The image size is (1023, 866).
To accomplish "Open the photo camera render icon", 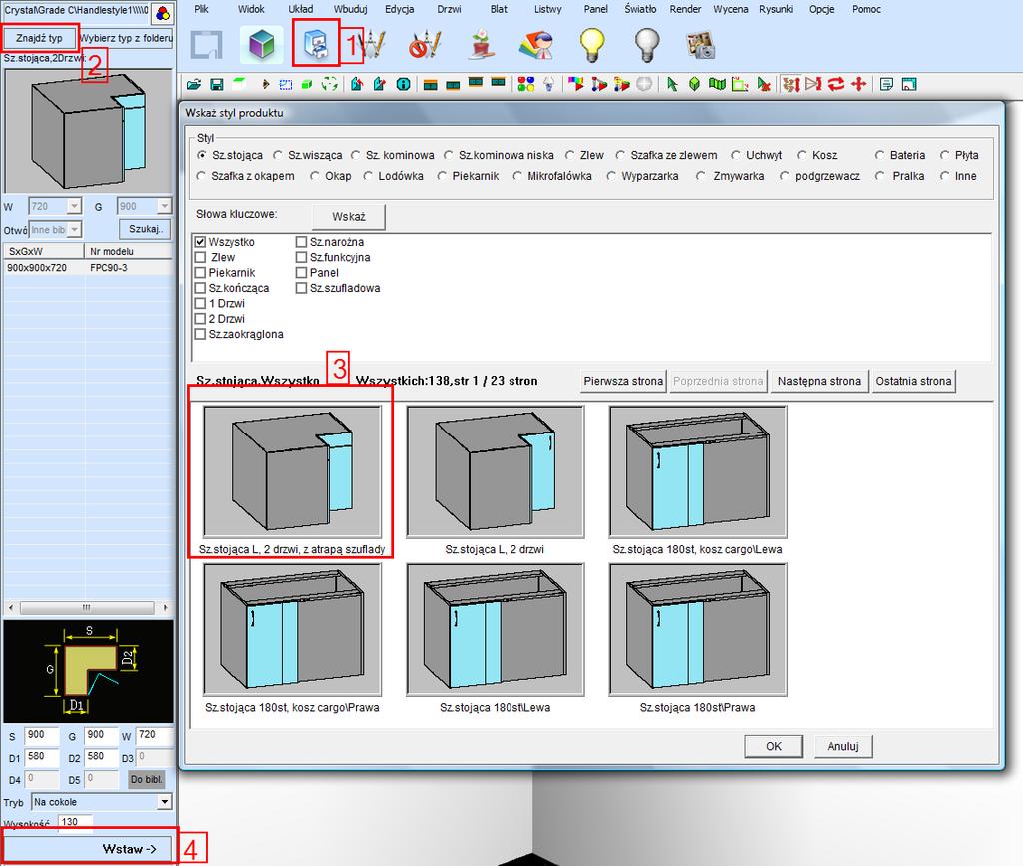I will 701,46.
